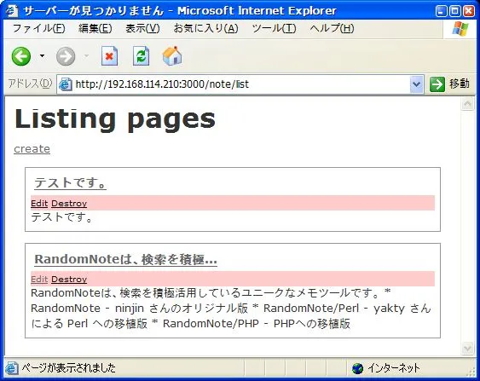Click the address bar URL field
The width and height of the screenshot is (480, 381).
(x=241, y=84)
